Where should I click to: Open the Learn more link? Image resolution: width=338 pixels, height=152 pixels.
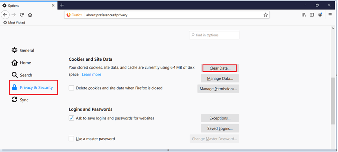pos(91,74)
